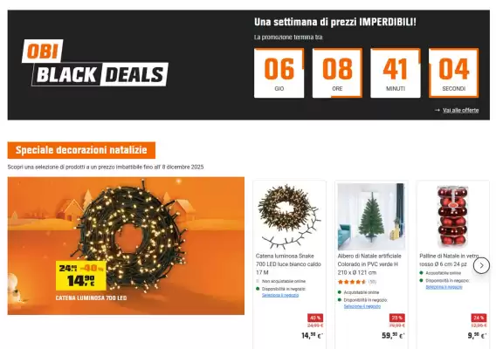Click the 40 % discount badge
The width and height of the screenshot is (496, 349).
tap(315, 318)
